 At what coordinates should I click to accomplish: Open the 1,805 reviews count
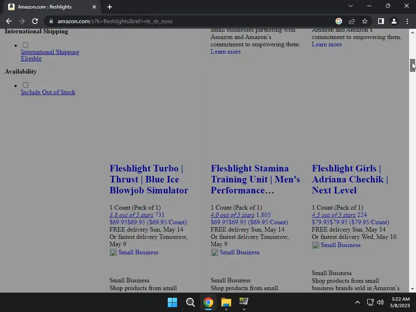(x=263, y=215)
